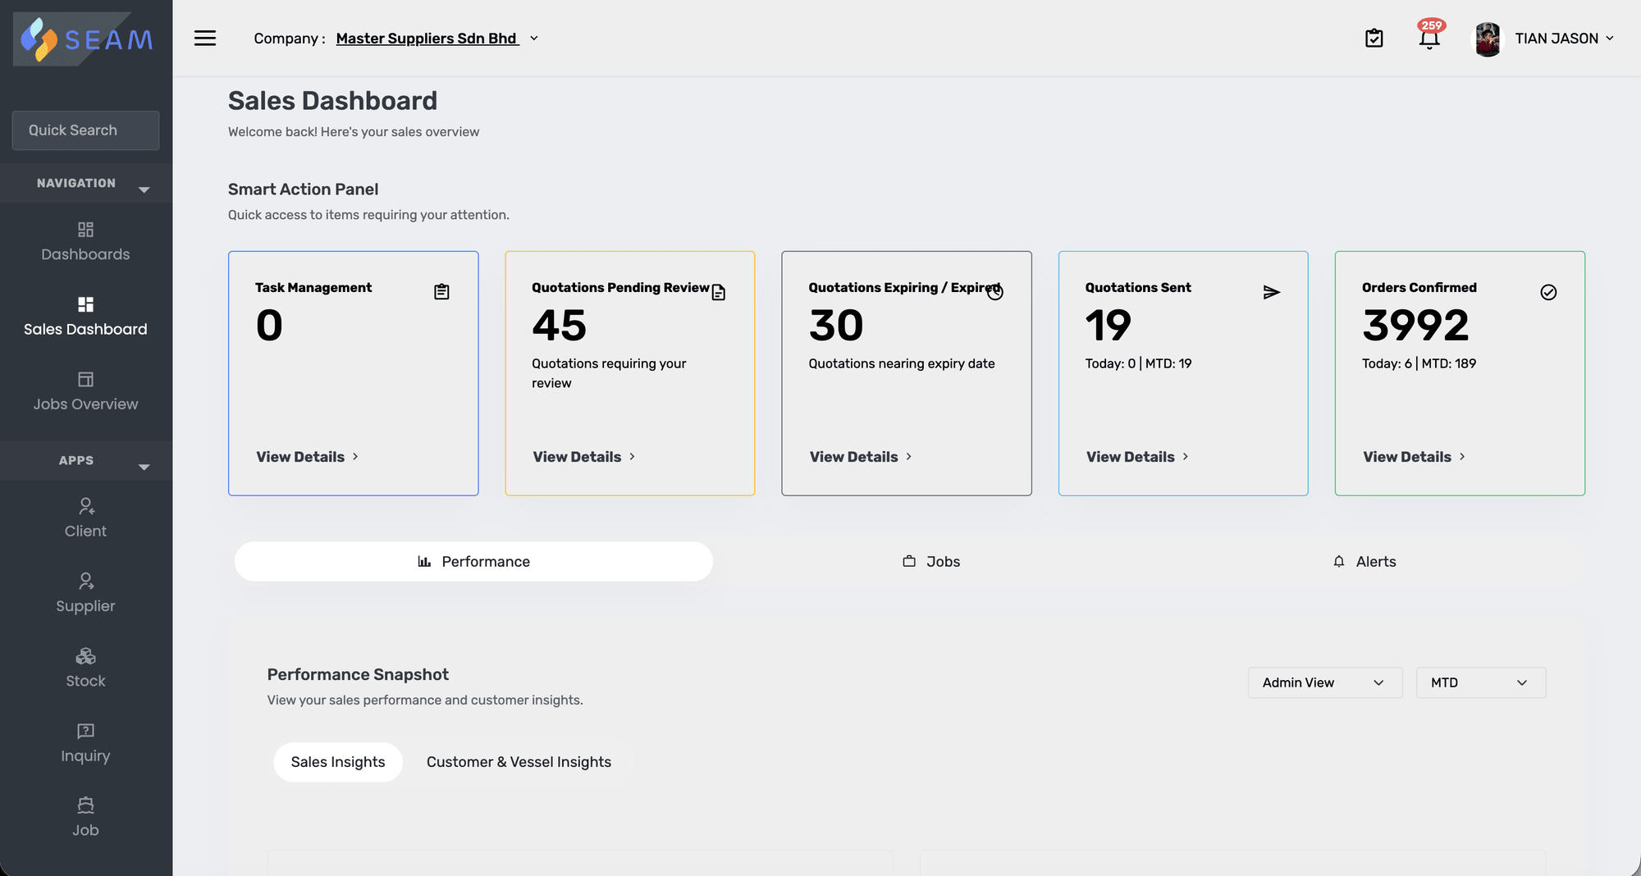Click the Sales Dashboard heading
This screenshot has width=1641, height=876.
tap(332, 101)
